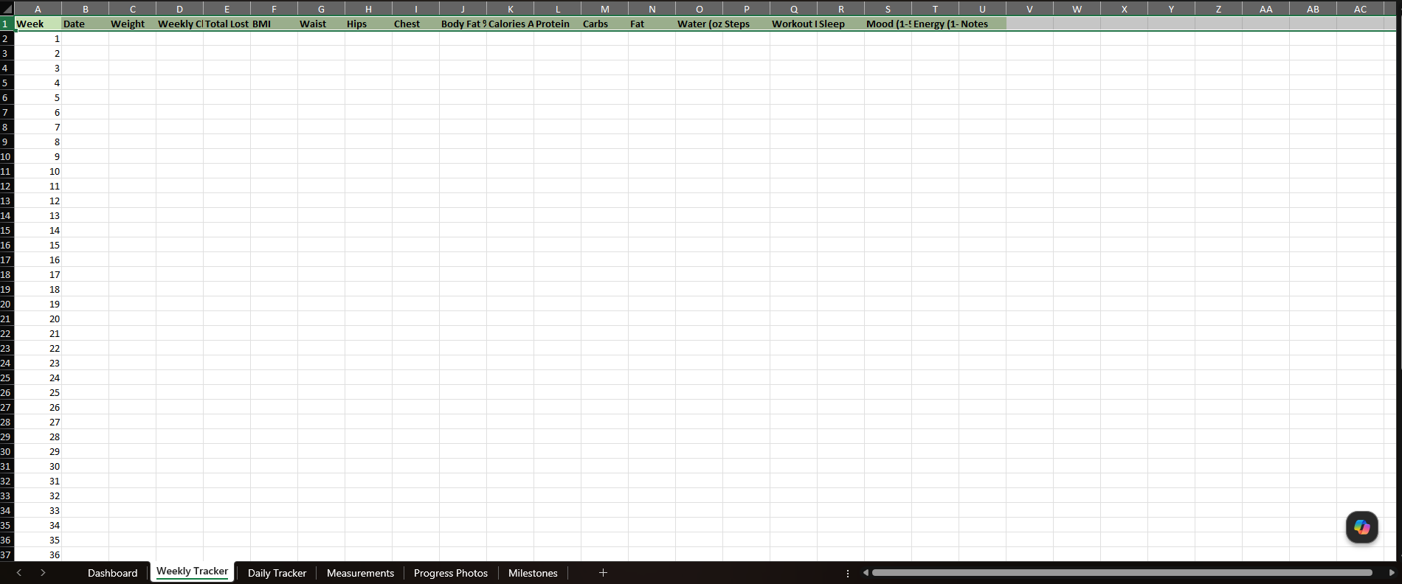
Task: Switch to the Measurements sheet tab
Action: click(360, 573)
